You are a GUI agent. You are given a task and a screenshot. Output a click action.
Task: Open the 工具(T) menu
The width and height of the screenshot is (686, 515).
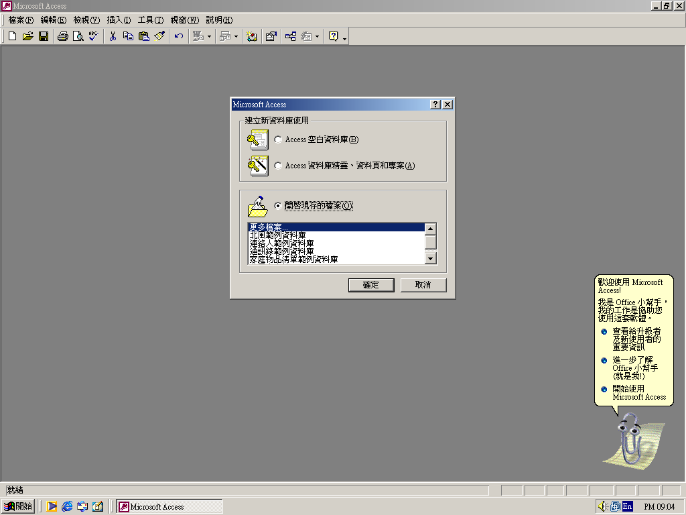151,20
